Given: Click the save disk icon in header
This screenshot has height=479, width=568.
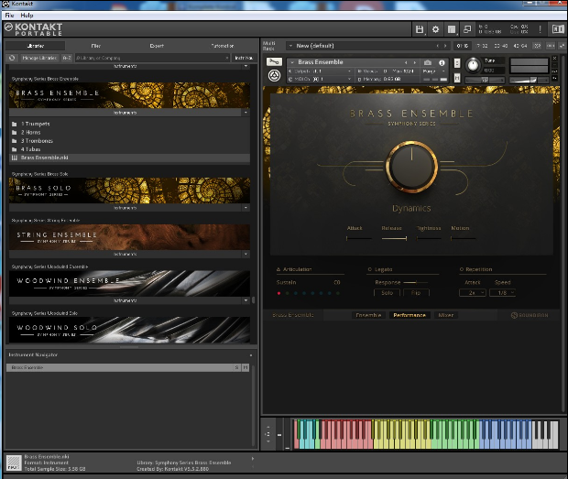Looking at the screenshot, I should [x=420, y=29].
